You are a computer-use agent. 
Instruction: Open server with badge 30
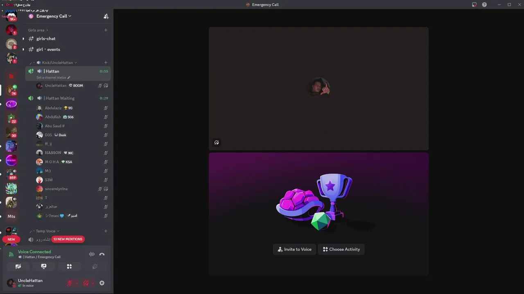coord(11,132)
